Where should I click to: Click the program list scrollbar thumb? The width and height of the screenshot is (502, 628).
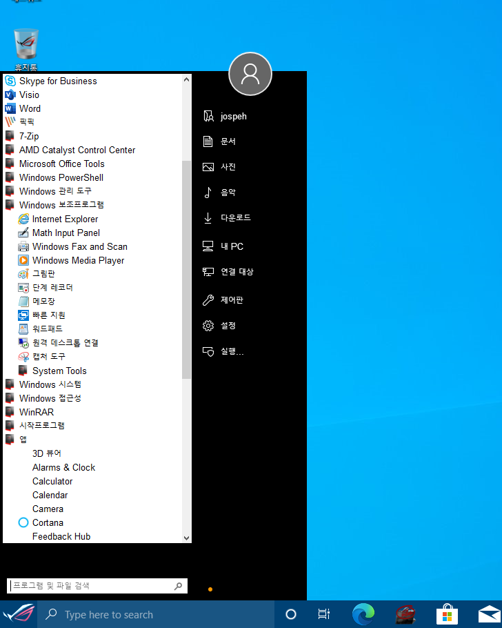[x=187, y=270]
